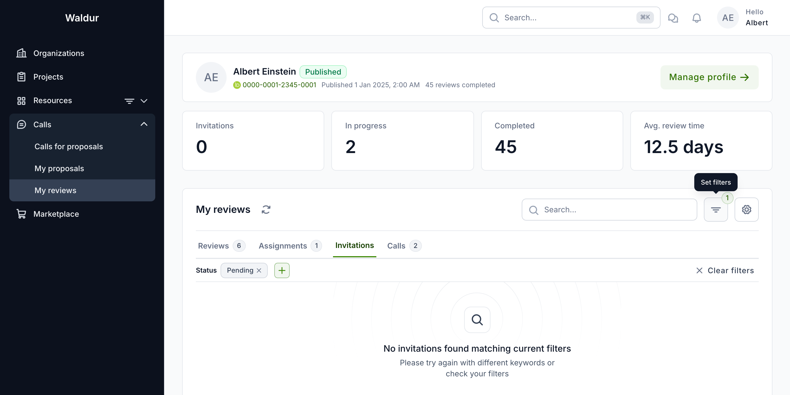Switch to the Reviews tab
Screen dimensions: 790x395
point(221,246)
